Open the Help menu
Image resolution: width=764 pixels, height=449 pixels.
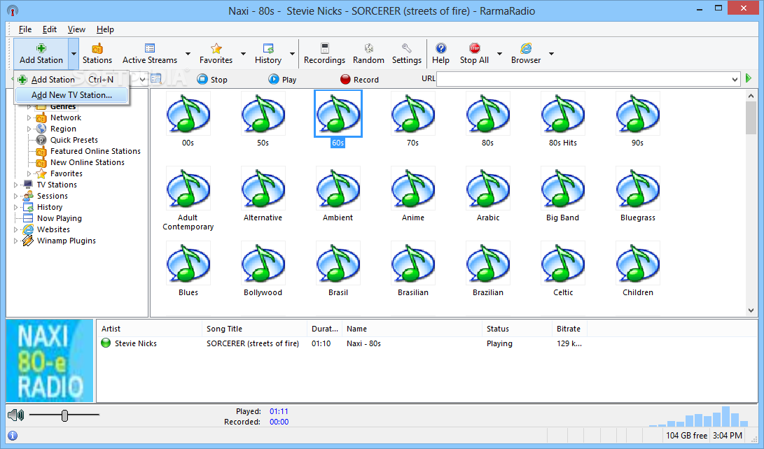105,29
